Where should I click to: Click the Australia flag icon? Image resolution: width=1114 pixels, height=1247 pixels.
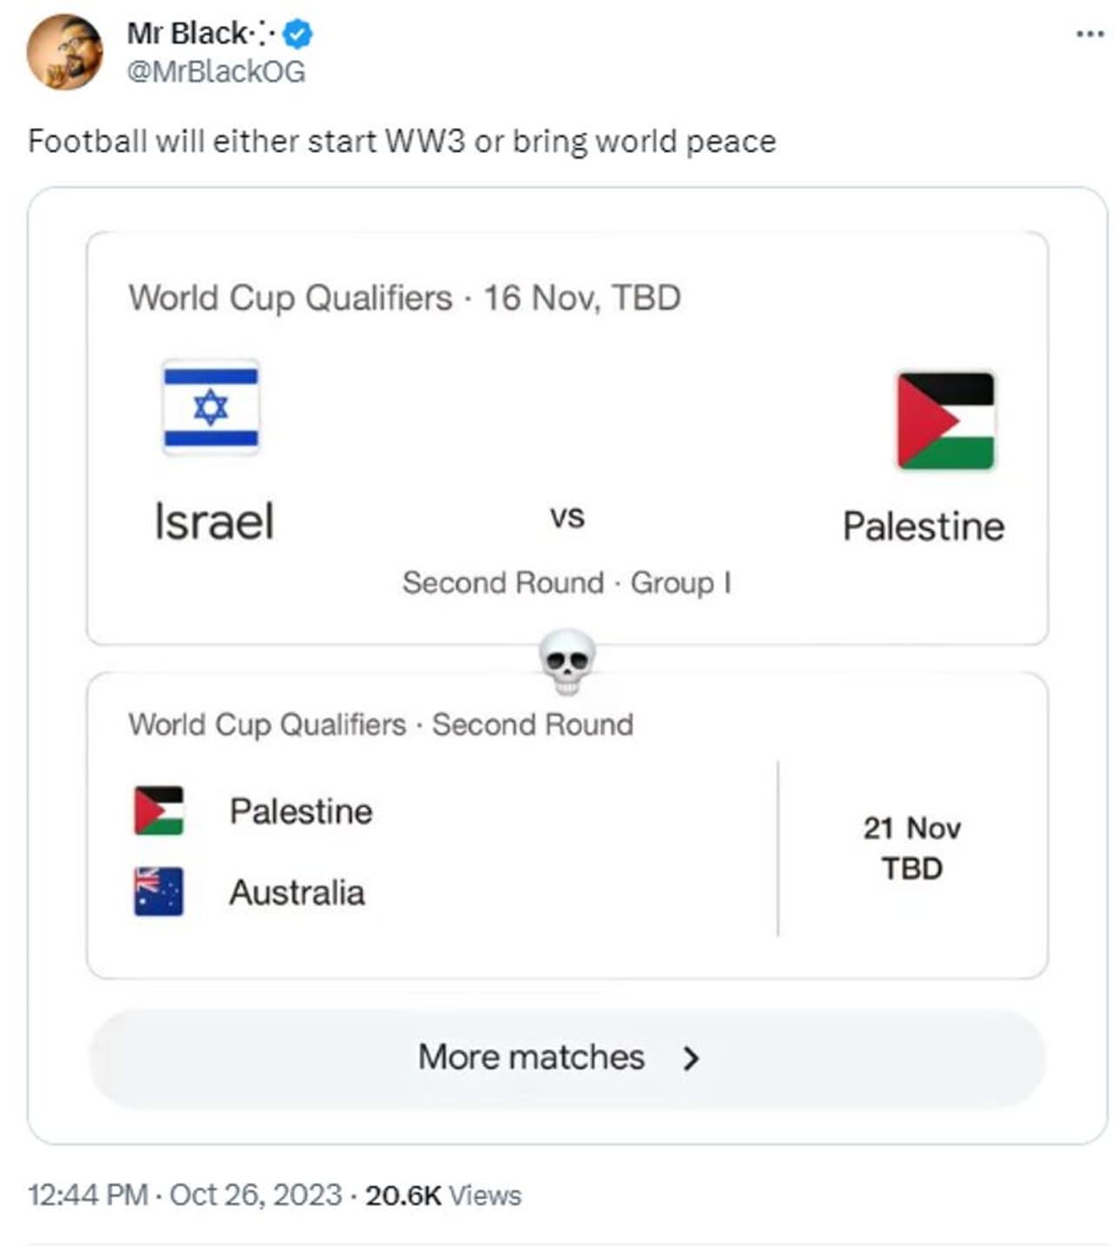tap(158, 892)
